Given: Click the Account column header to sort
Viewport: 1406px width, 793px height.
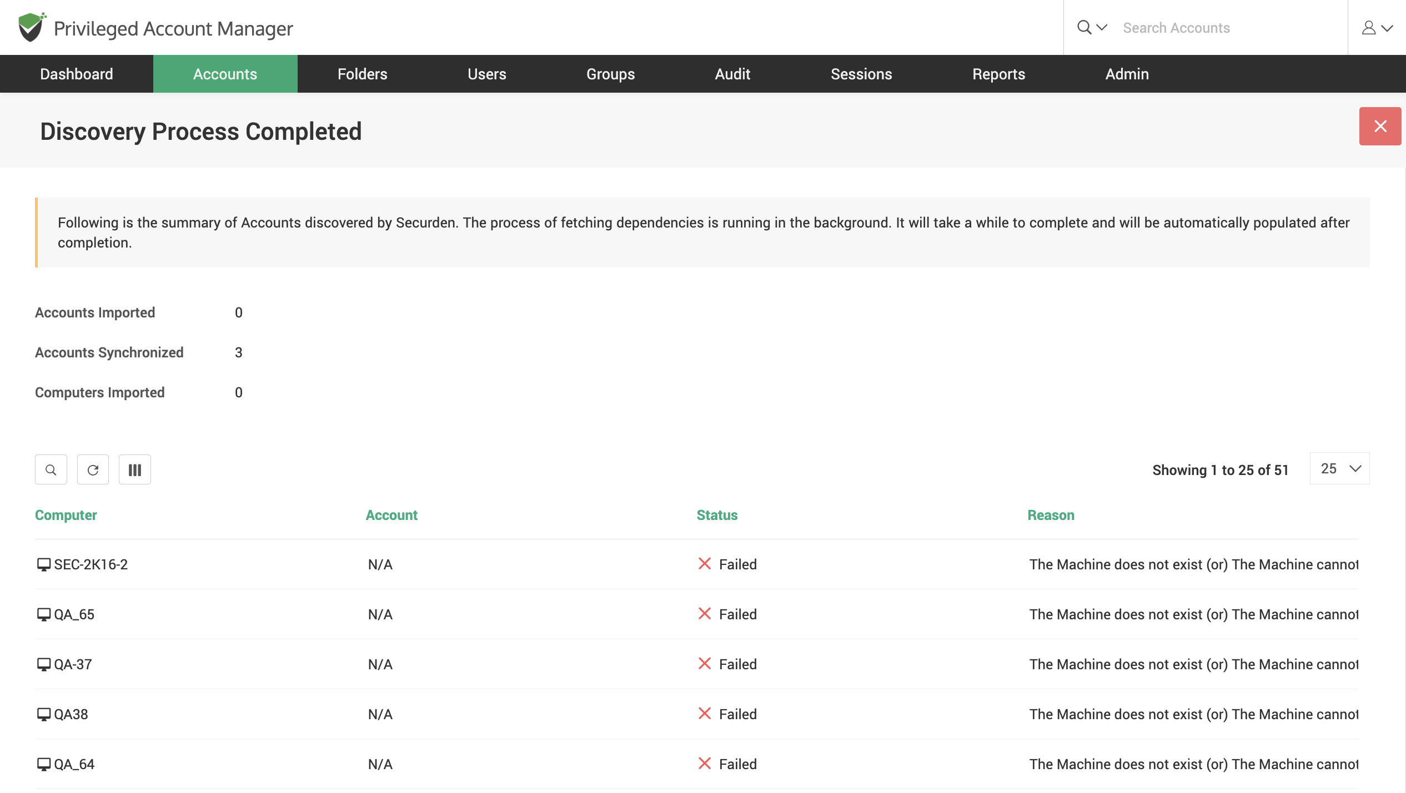Looking at the screenshot, I should click(x=391, y=515).
